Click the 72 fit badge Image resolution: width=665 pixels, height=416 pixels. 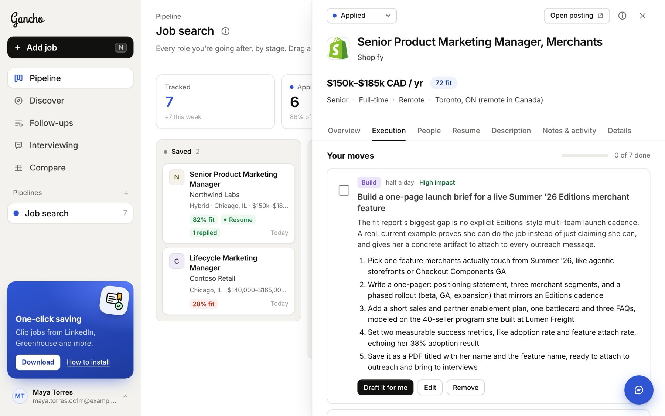click(443, 83)
